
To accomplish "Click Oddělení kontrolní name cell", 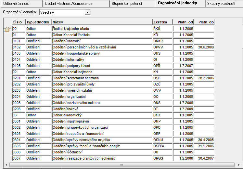I will (x=102, y=41).
